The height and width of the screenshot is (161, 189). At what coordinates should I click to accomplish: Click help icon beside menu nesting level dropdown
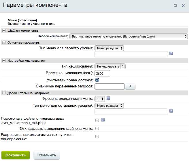coord(108,98)
